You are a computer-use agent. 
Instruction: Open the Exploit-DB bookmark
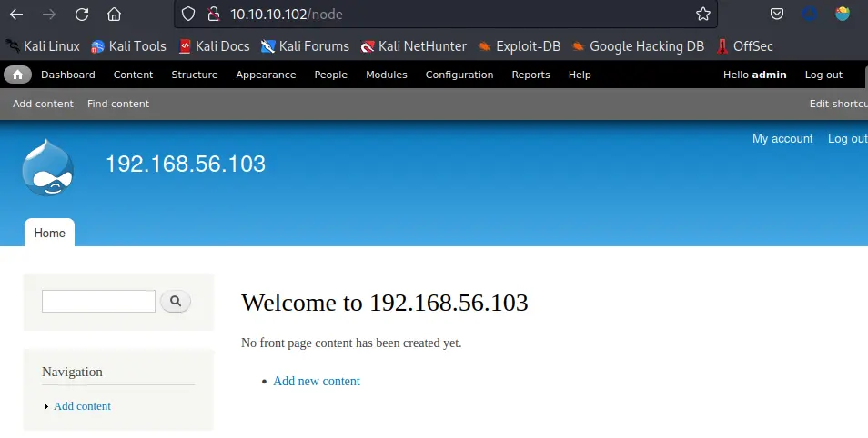tap(520, 46)
